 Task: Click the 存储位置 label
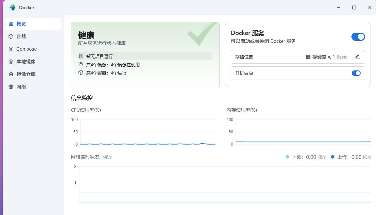pyautogui.click(x=244, y=57)
